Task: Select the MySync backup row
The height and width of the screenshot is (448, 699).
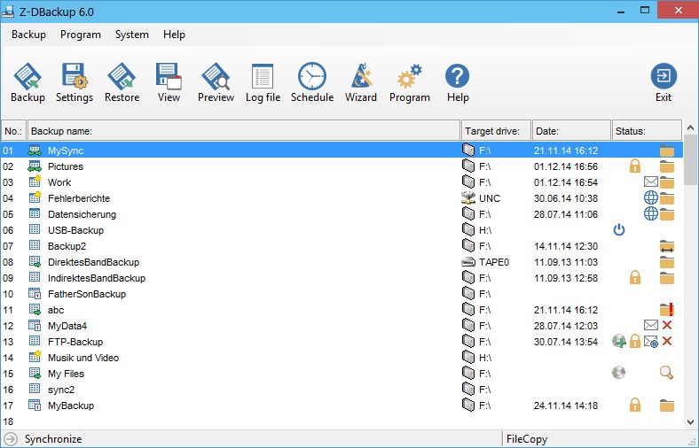Action: click(342, 151)
